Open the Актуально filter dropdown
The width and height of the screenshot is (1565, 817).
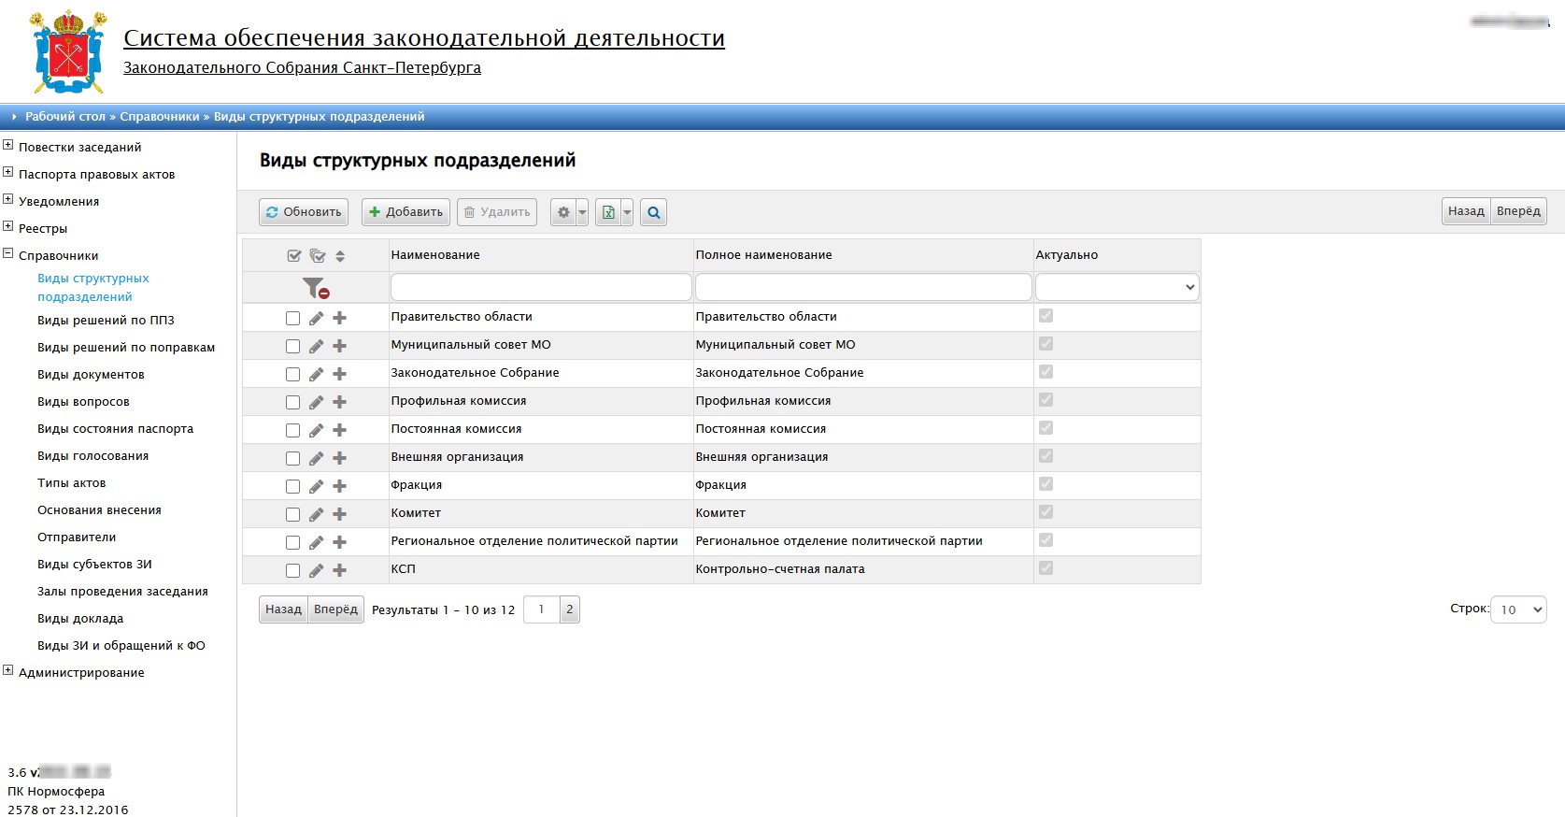1117,287
